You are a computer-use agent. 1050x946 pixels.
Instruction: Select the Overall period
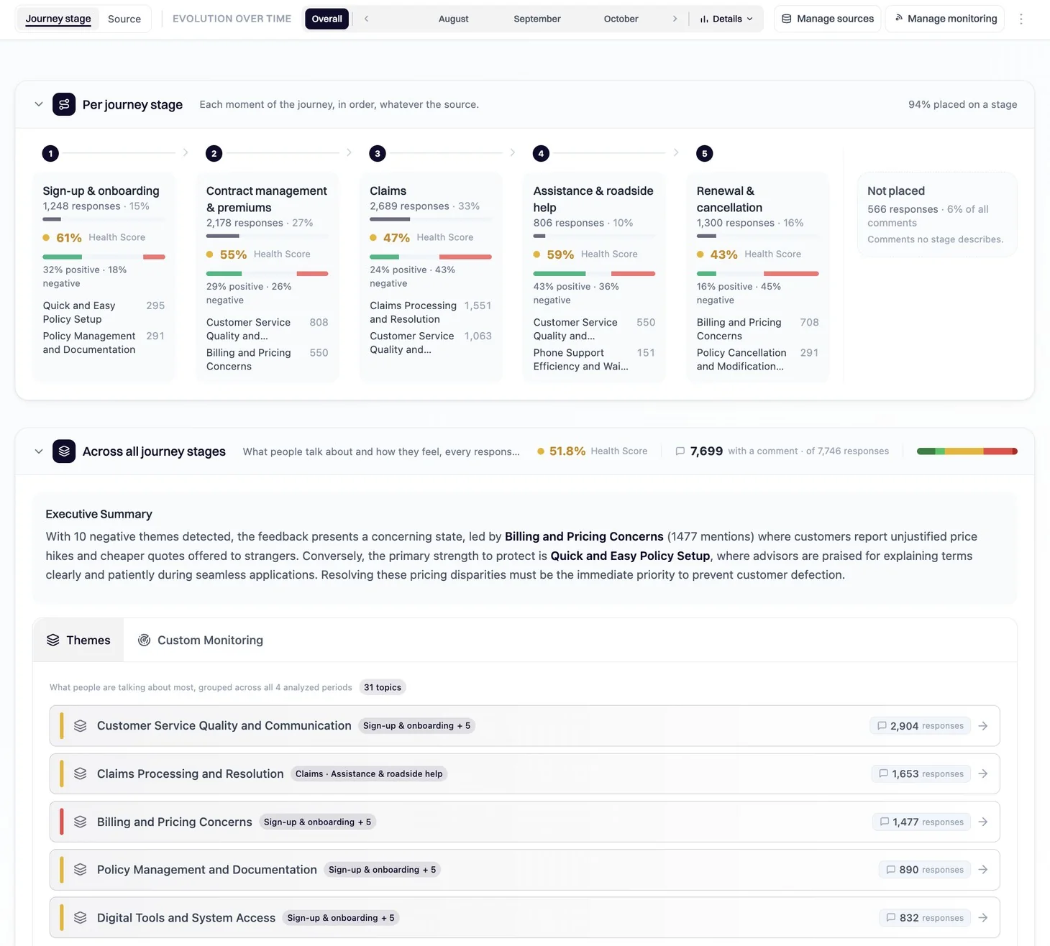327,19
